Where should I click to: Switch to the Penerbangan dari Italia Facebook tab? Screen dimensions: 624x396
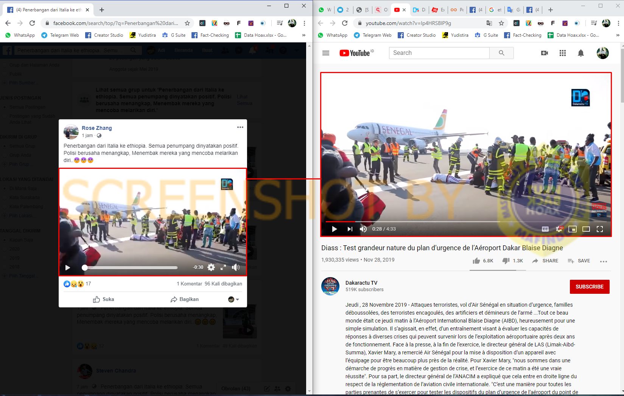click(47, 10)
